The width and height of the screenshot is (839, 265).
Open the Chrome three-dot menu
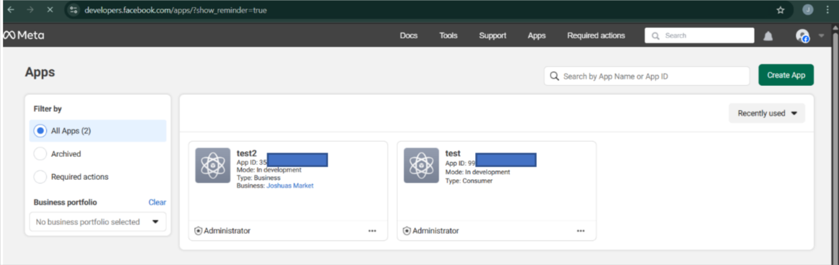828,10
